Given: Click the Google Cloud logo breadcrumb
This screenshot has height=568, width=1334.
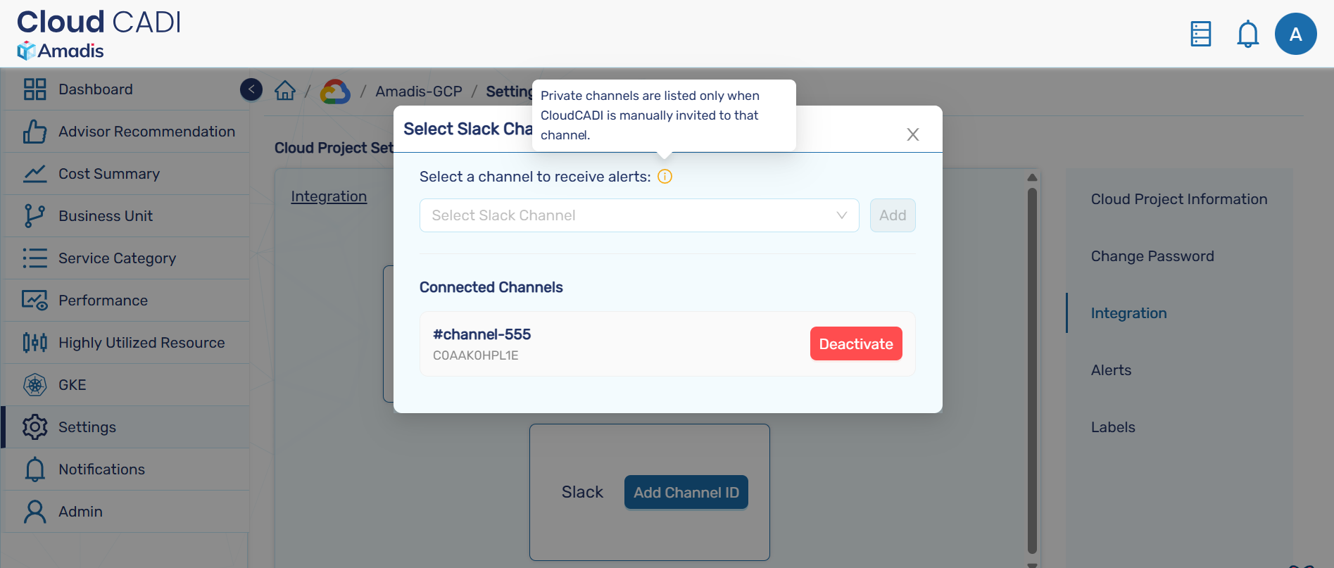Looking at the screenshot, I should pyautogui.click(x=335, y=91).
